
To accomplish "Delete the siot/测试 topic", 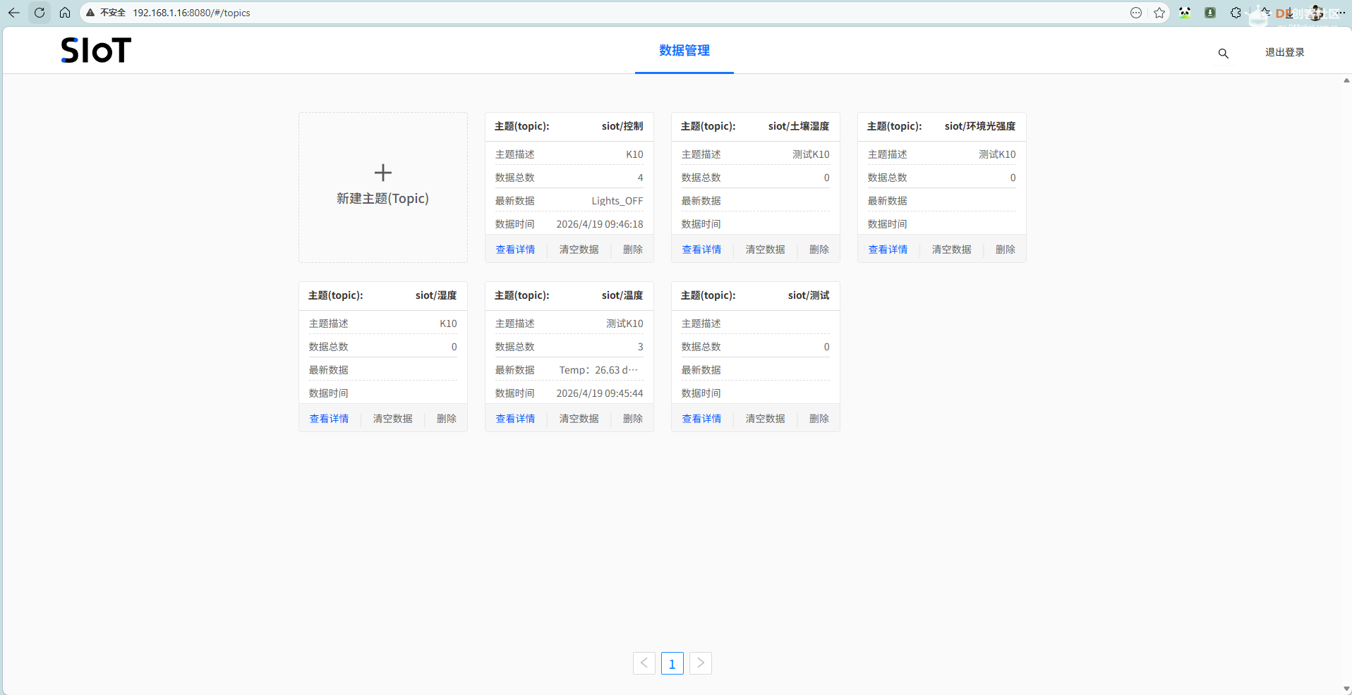I will [x=818, y=418].
